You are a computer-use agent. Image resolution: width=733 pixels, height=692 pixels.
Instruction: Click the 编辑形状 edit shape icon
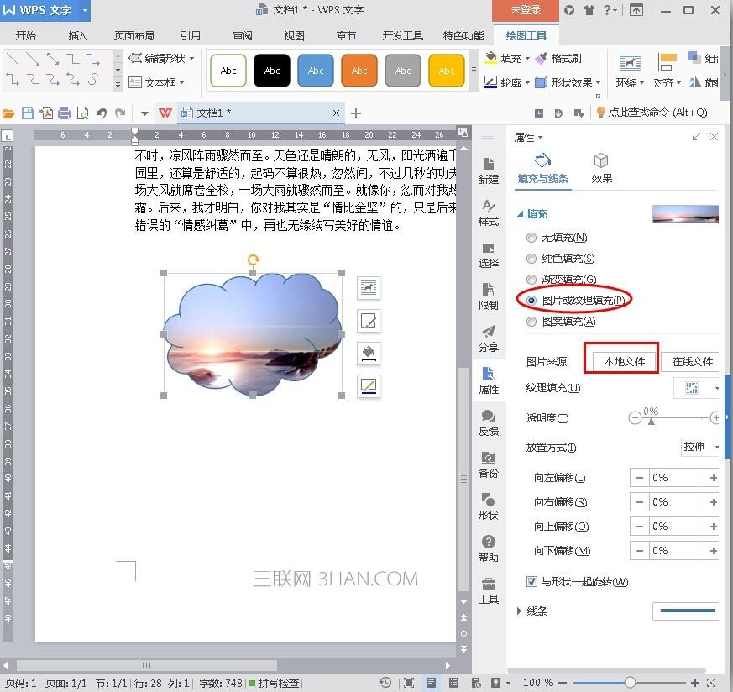[136, 59]
